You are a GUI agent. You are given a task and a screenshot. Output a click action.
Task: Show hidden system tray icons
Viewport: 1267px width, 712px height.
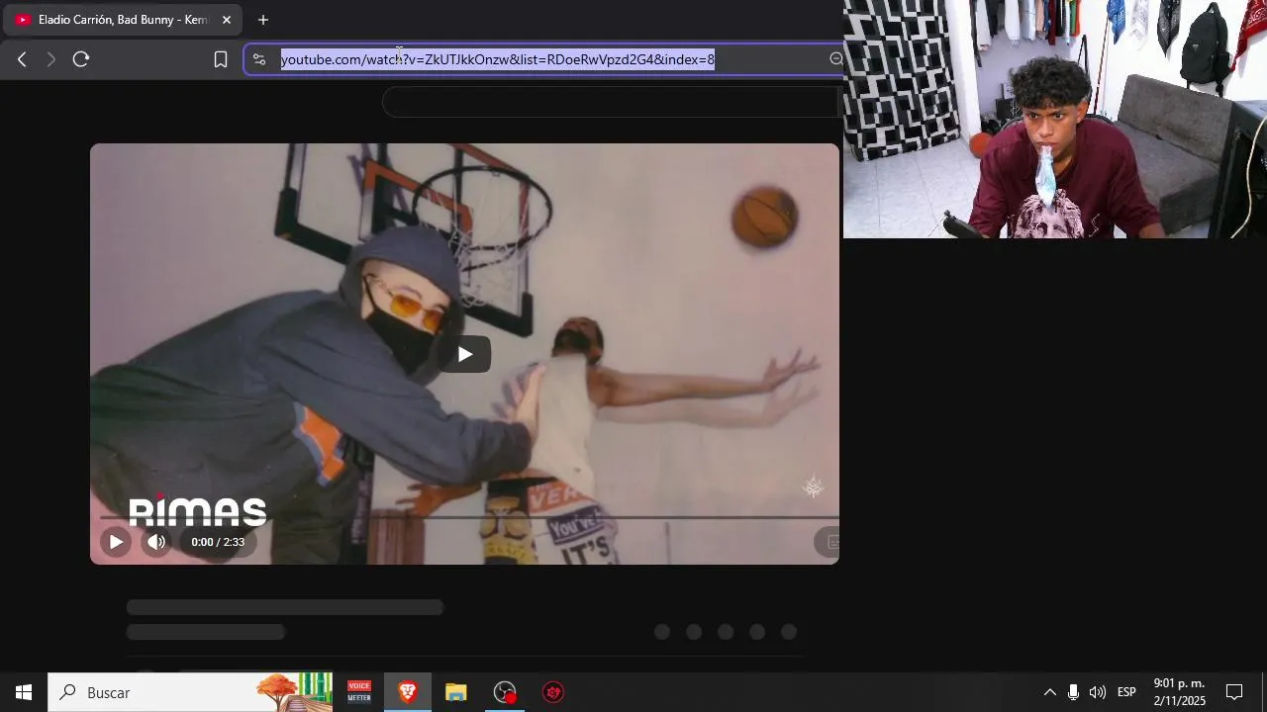click(x=1049, y=692)
